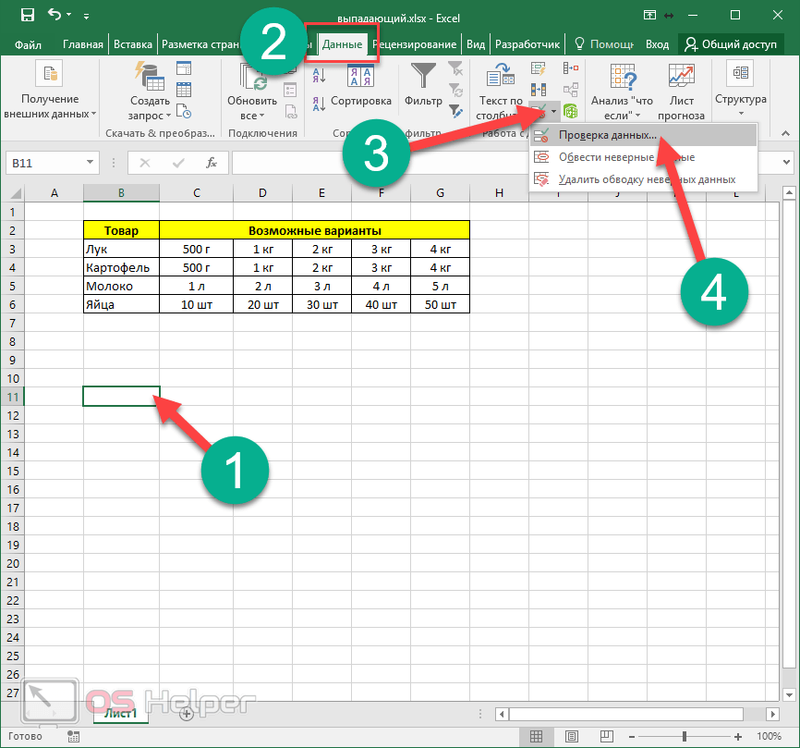This screenshot has width=800, height=748.
Task: Select Data Validation (Проверка данных) menu item
Action: (607, 135)
